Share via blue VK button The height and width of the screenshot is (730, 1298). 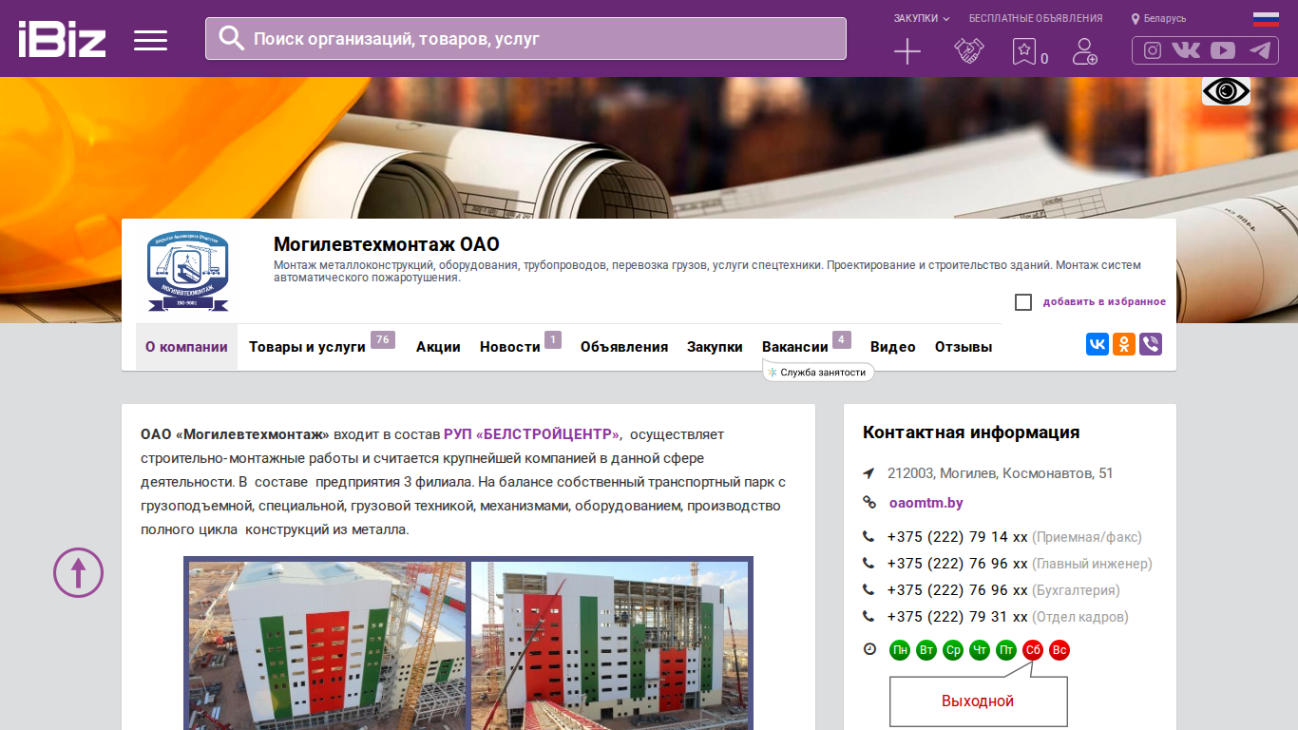pyautogui.click(x=1098, y=344)
